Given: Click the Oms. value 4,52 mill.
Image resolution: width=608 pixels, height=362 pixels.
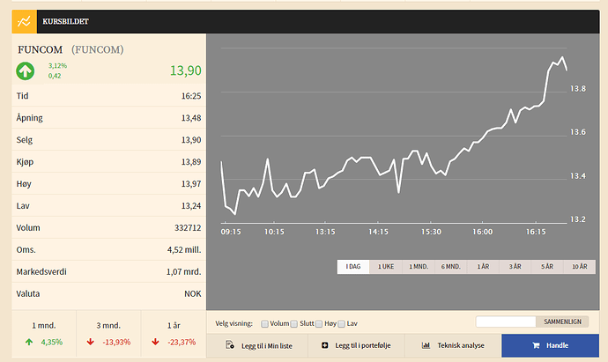Looking at the screenshot, I should 184,250.
